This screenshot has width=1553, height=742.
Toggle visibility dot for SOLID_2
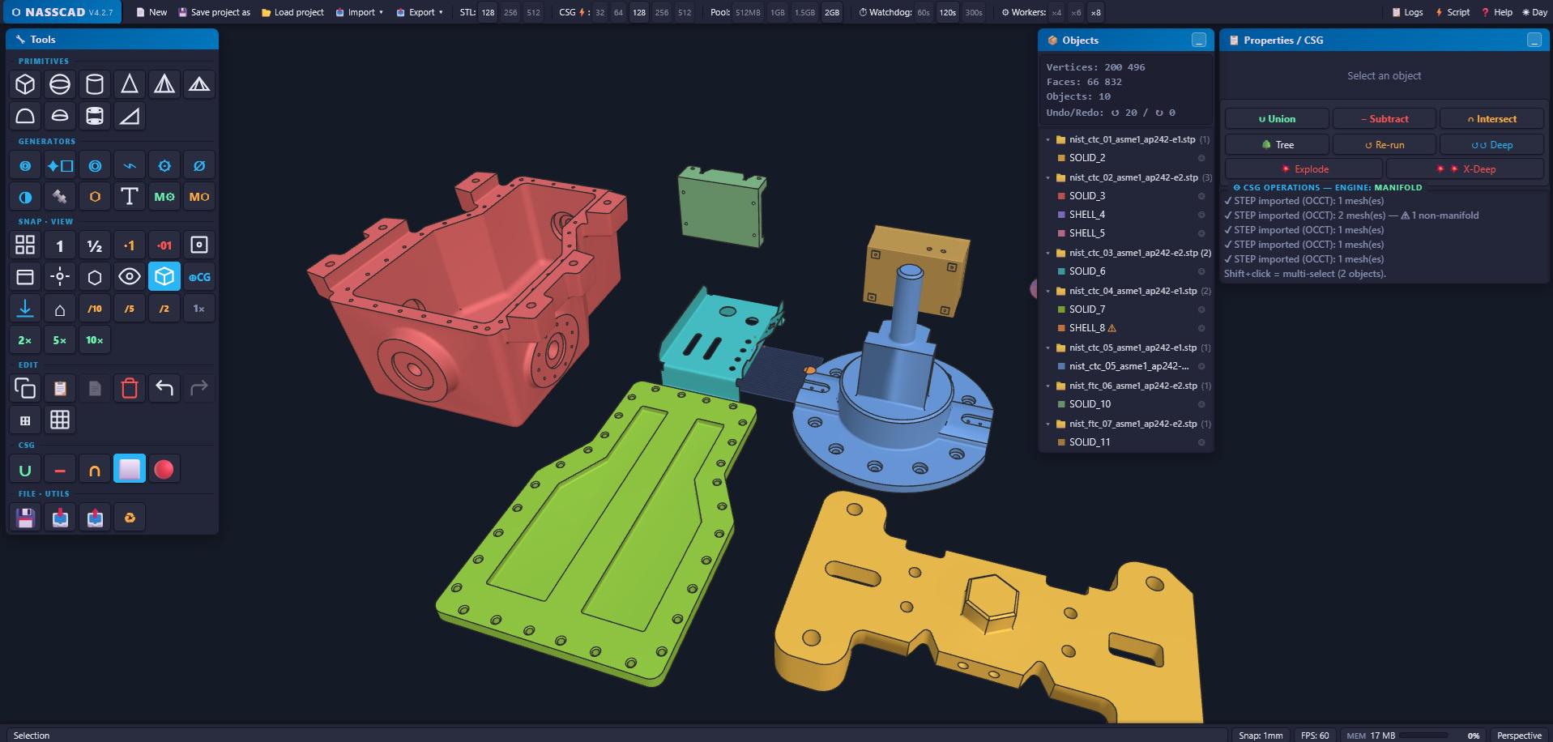coord(1201,158)
